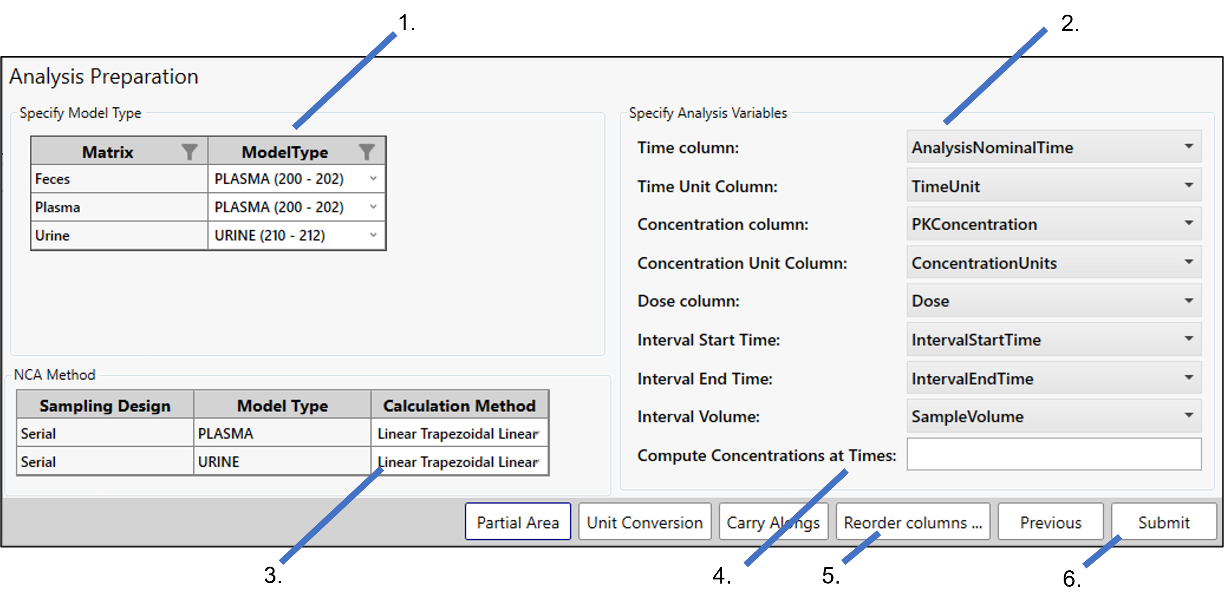Click the Partial Area button
This screenshot has width=1224, height=606.
(517, 522)
